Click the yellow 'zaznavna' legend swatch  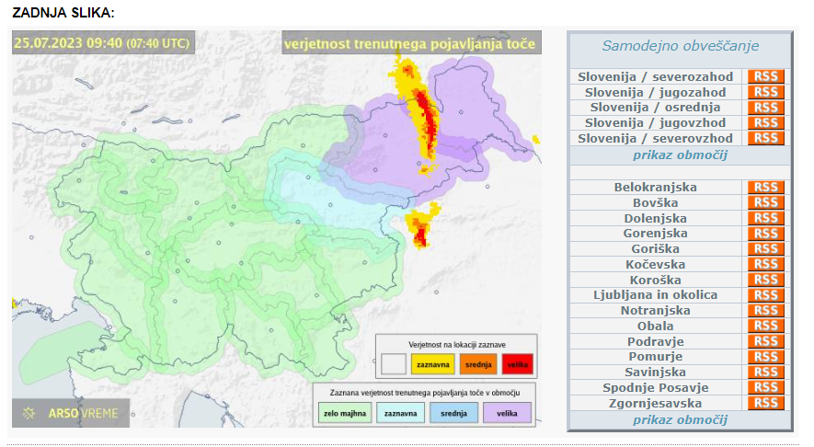tap(427, 365)
